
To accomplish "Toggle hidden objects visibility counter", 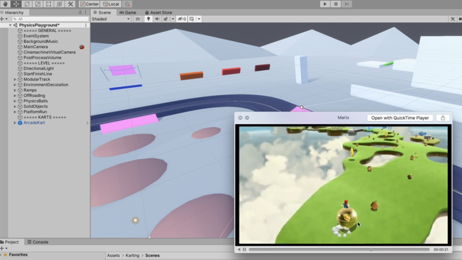I will coord(182,19).
